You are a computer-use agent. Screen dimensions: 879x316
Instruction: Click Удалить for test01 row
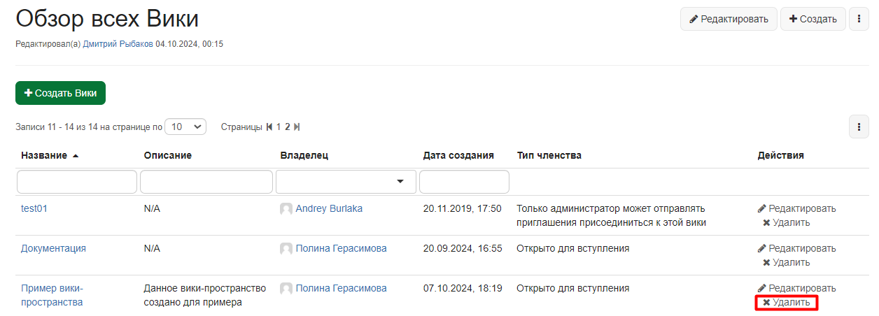click(x=786, y=222)
